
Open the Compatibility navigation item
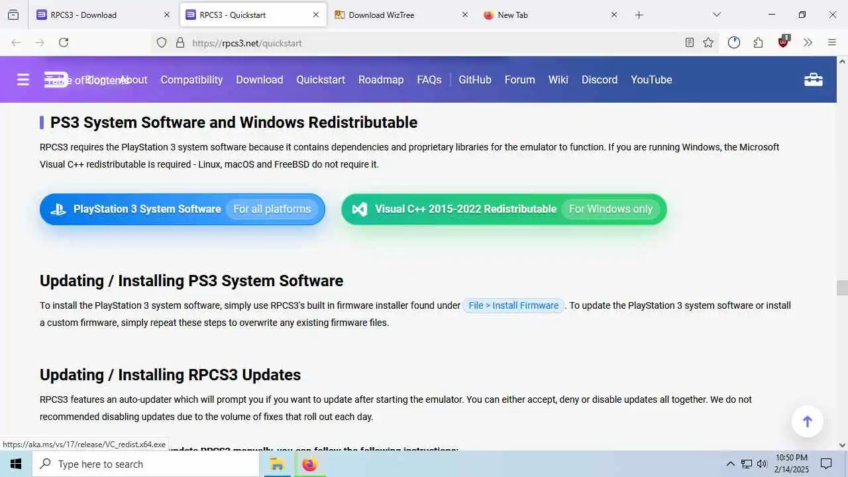[x=191, y=79]
